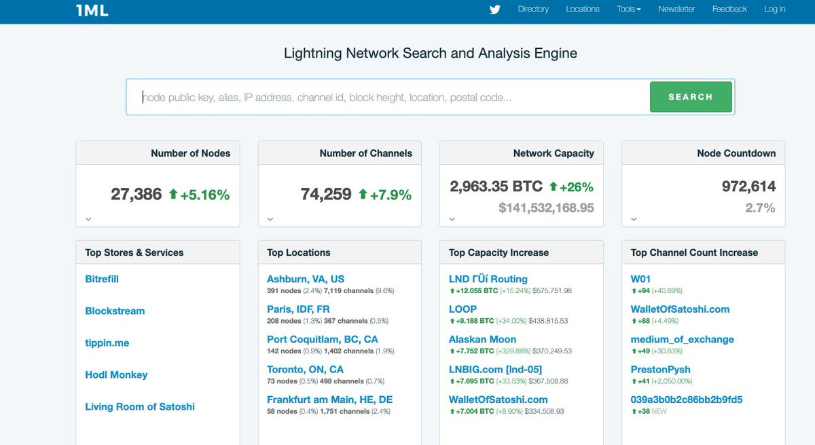Go to the Locations page
This screenshot has width=815, height=445.
583,9
